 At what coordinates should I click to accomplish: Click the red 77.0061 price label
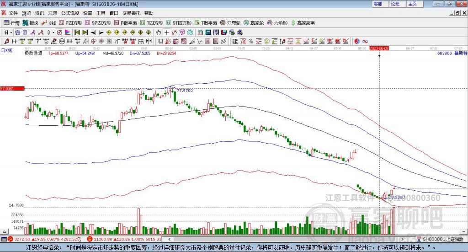tap(12, 88)
